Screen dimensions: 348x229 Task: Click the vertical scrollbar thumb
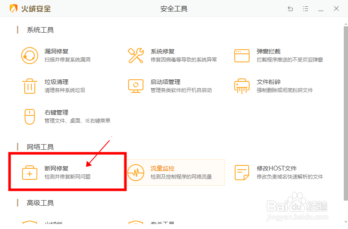point(346,113)
